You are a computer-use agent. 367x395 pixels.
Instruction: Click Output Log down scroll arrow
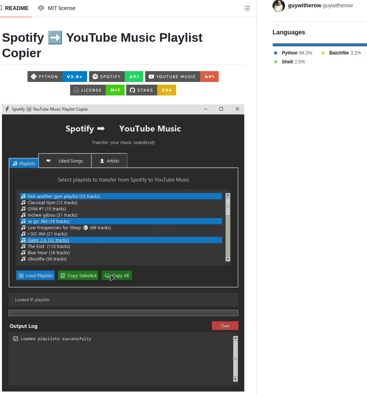click(x=235, y=380)
